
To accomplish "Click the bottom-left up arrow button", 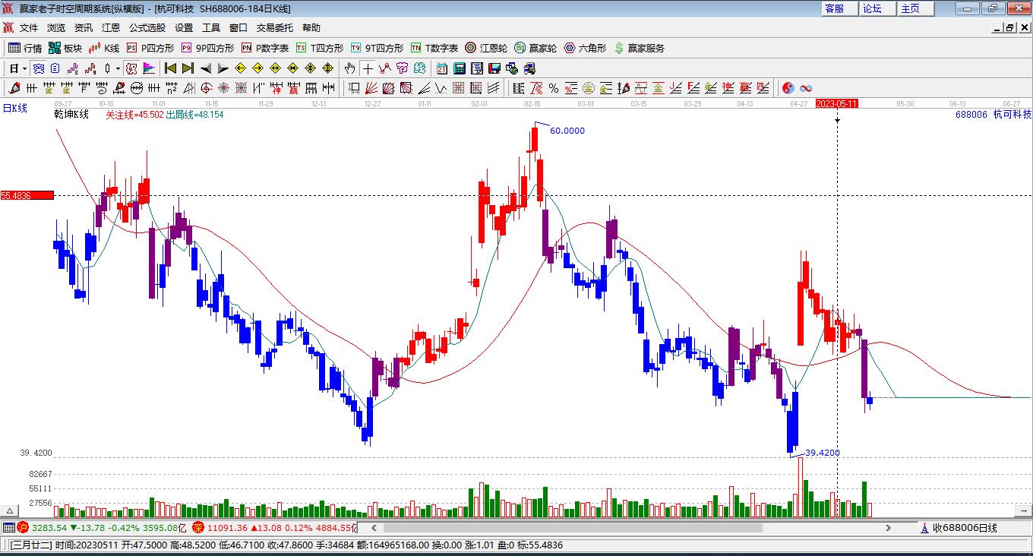I will [x=9, y=510].
